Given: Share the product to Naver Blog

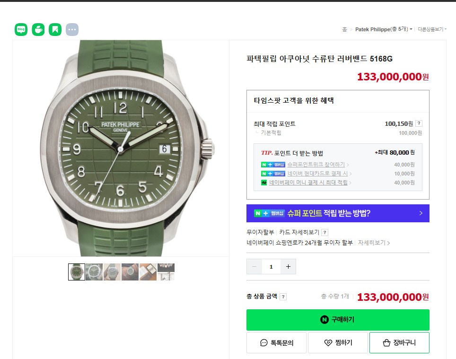Looking at the screenshot, I should (21, 29).
